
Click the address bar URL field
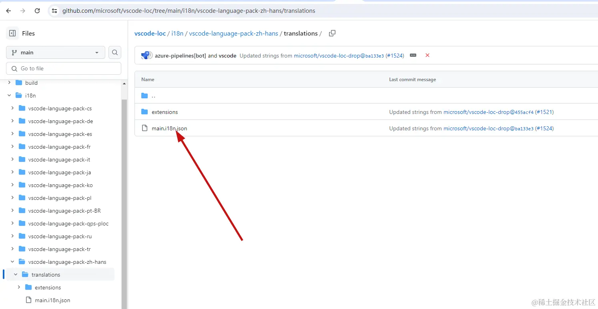click(189, 11)
